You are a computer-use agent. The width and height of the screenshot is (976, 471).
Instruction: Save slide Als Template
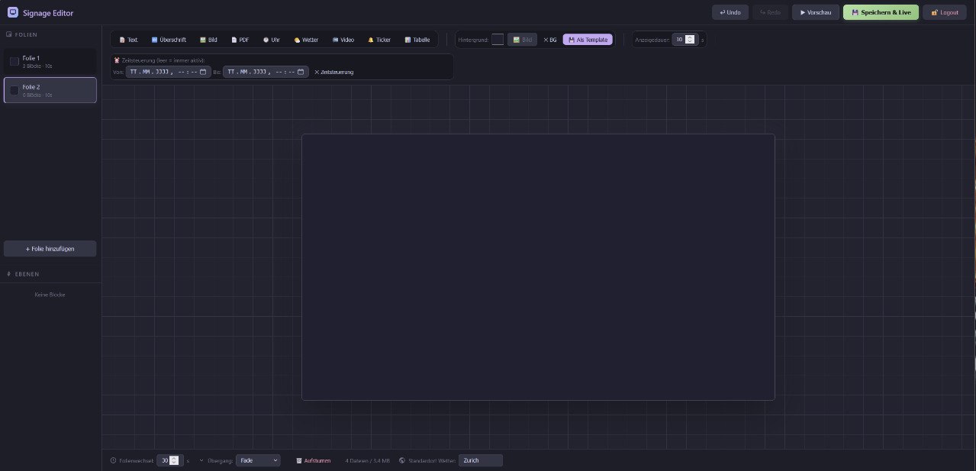(588, 40)
